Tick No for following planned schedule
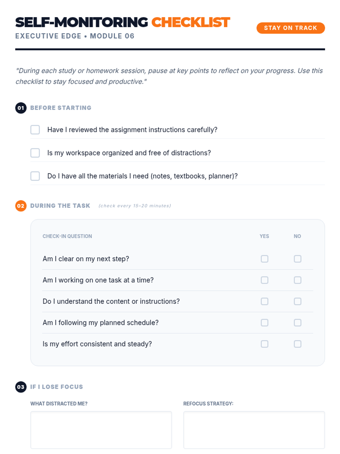 tap(297, 323)
